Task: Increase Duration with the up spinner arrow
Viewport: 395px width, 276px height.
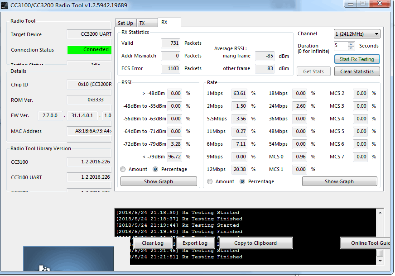Action: [x=351, y=44]
